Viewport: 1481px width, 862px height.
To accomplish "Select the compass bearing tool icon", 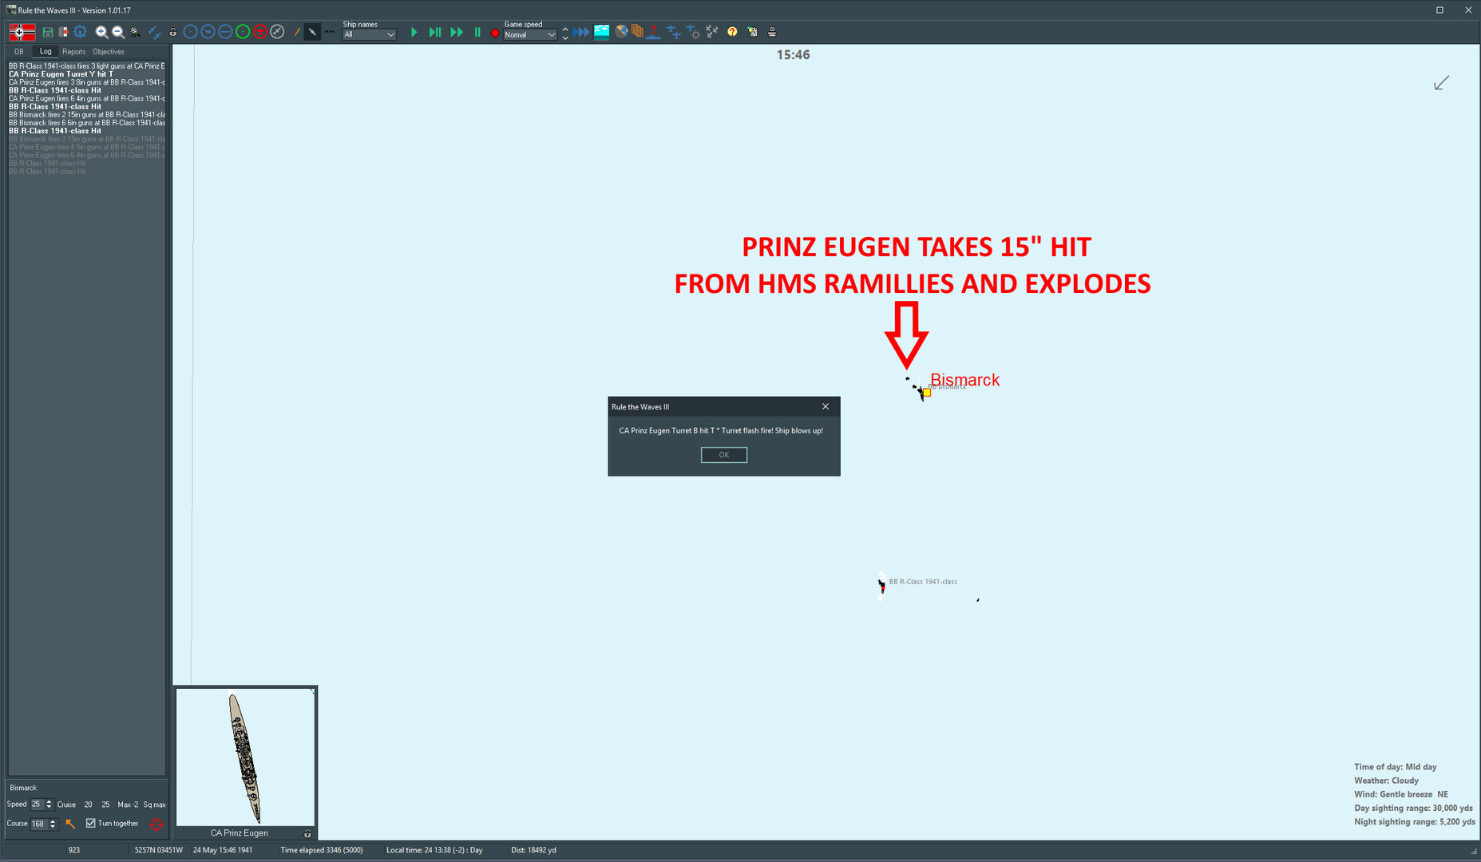I will point(277,32).
